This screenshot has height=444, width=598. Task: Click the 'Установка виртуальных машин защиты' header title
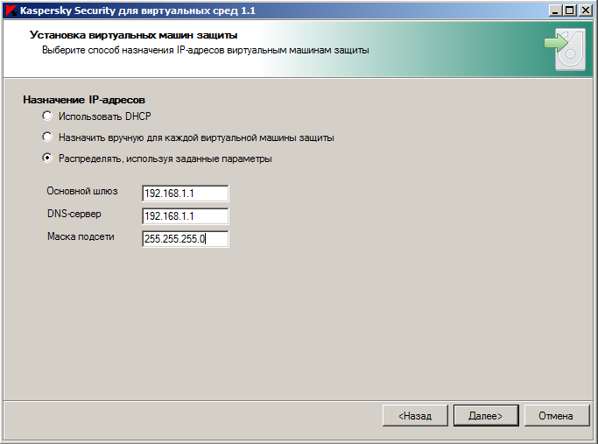[133, 35]
